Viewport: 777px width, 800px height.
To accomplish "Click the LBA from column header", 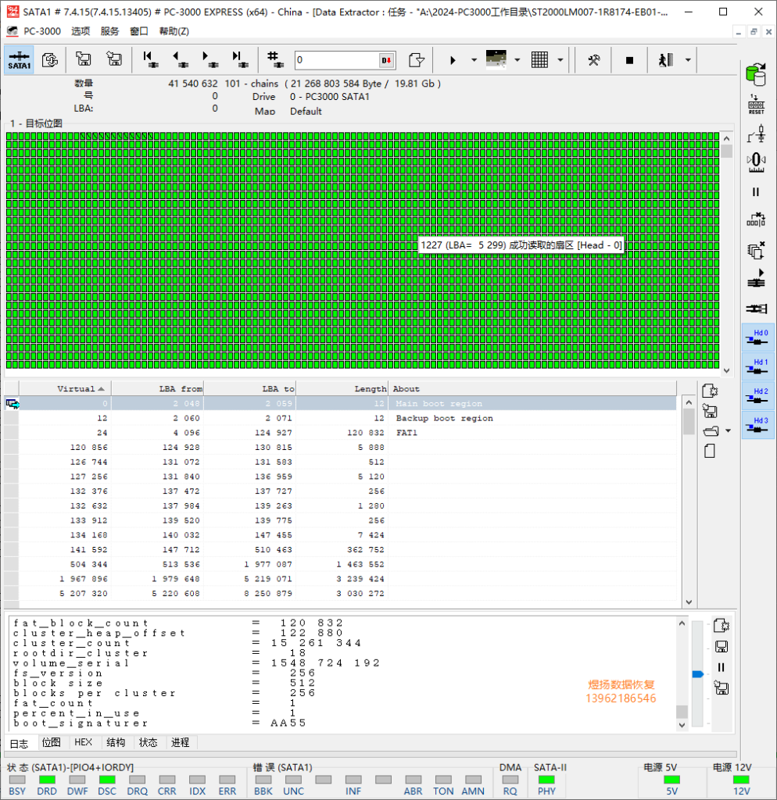I will [x=158, y=389].
